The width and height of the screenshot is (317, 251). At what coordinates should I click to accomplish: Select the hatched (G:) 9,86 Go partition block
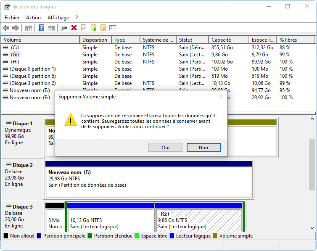point(199,217)
